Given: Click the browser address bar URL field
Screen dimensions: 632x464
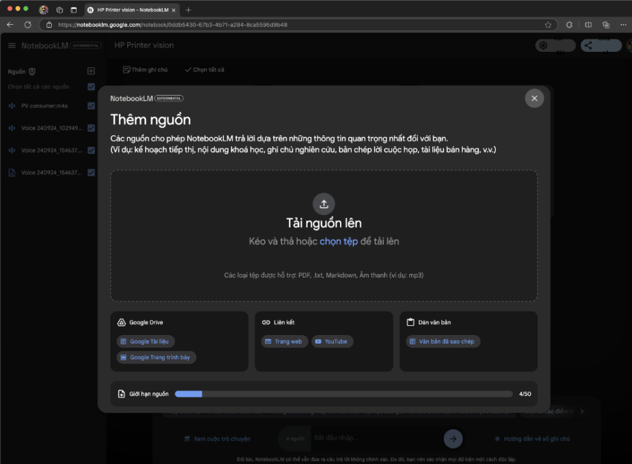Looking at the screenshot, I should (x=296, y=25).
